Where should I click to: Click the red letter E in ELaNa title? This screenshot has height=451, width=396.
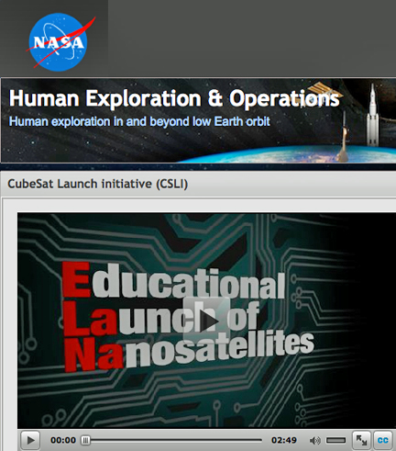click(76, 279)
